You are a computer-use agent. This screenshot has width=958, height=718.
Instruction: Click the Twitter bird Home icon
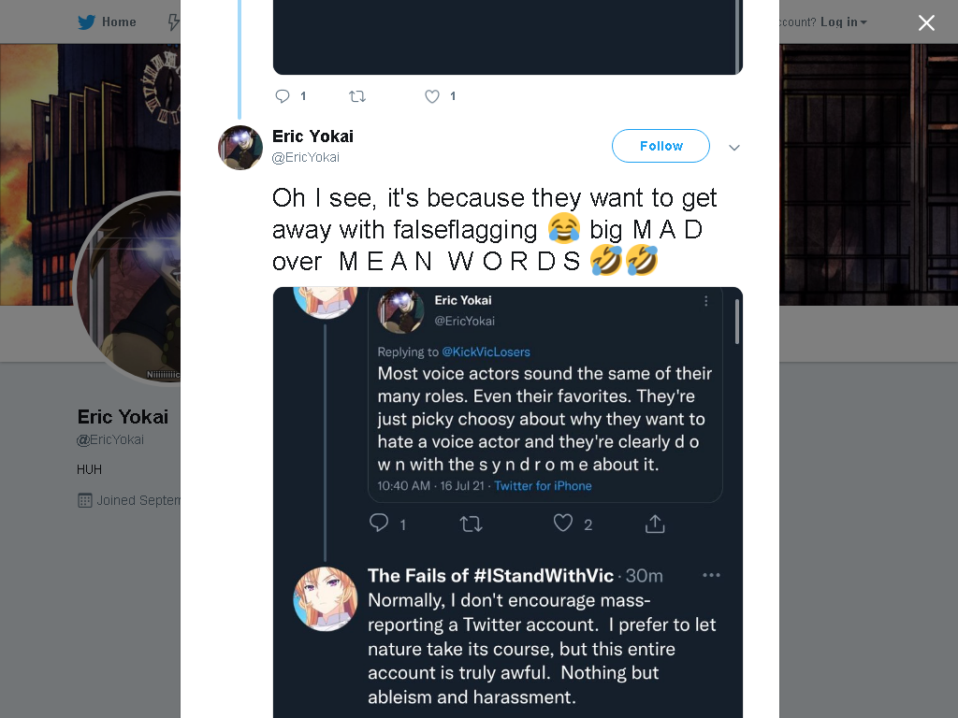[86, 22]
